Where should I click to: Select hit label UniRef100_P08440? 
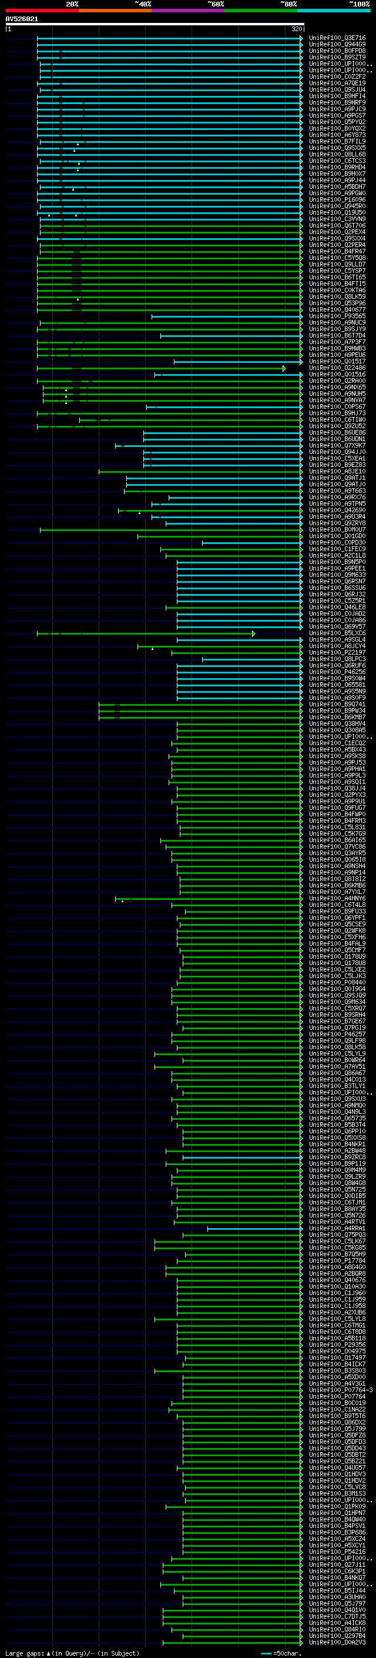[x=337, y=983]
